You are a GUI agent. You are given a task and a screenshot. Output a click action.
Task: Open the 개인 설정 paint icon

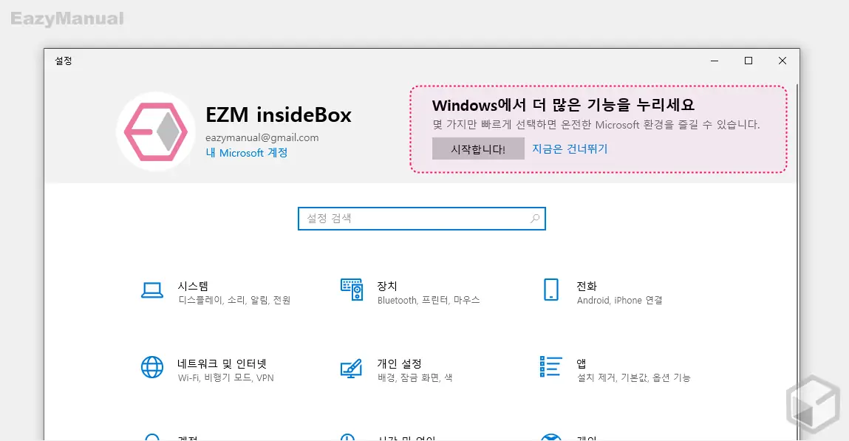click(352, 368)
